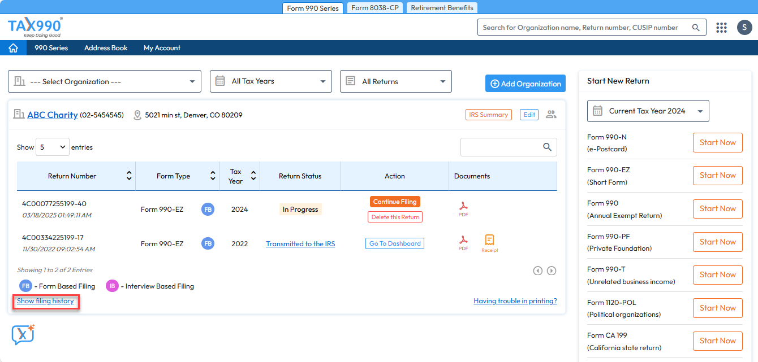Click the building icon beside ABC Charity
The width and height of the screenshot is (758, 362).
[x=19, y=115]
